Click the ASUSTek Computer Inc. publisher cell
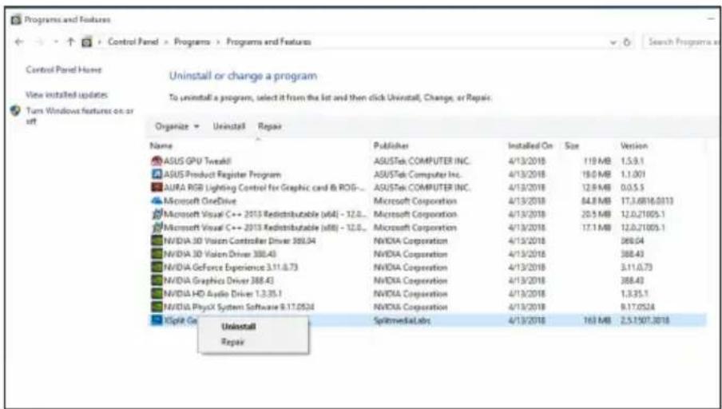The width and height of the screenshot is (722, 409). point(418,175)
